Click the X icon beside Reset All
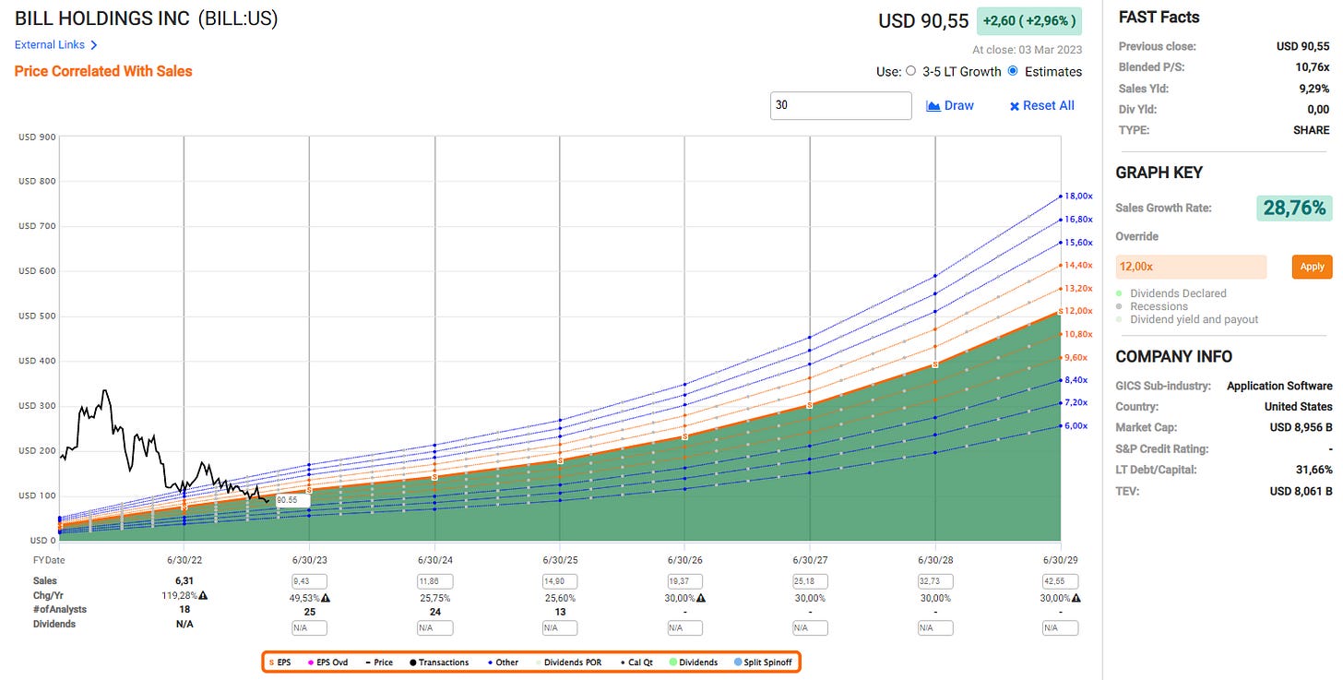The width and height of the screenshot is (1343, 680). click(x=1015, y=106)
